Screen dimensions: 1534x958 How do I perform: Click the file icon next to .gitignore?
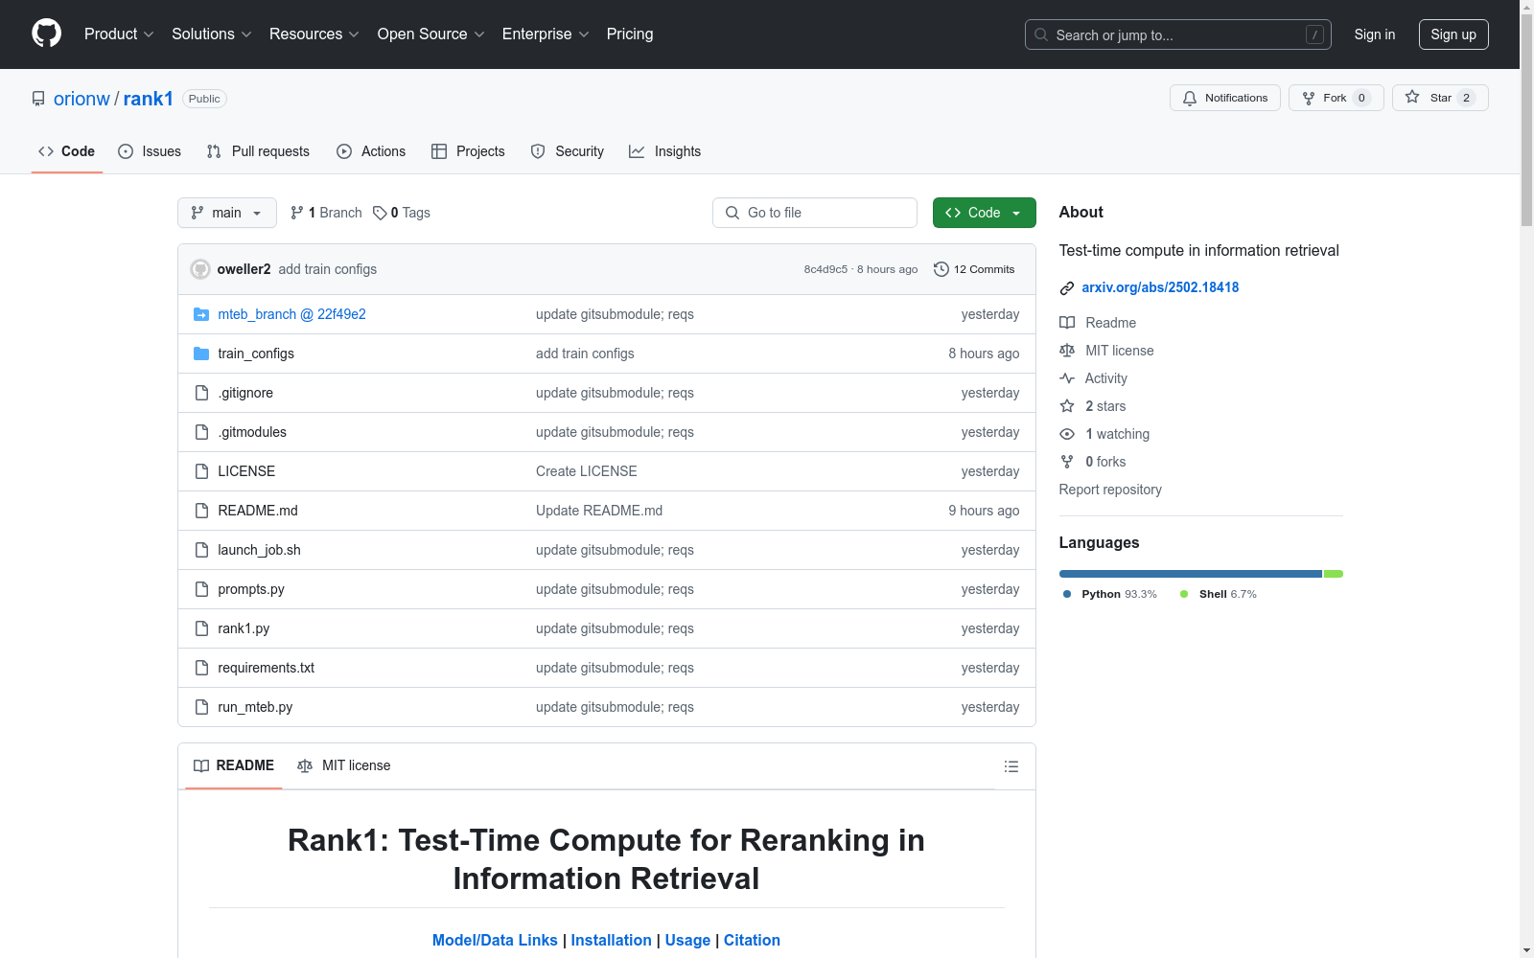point(201,393)
